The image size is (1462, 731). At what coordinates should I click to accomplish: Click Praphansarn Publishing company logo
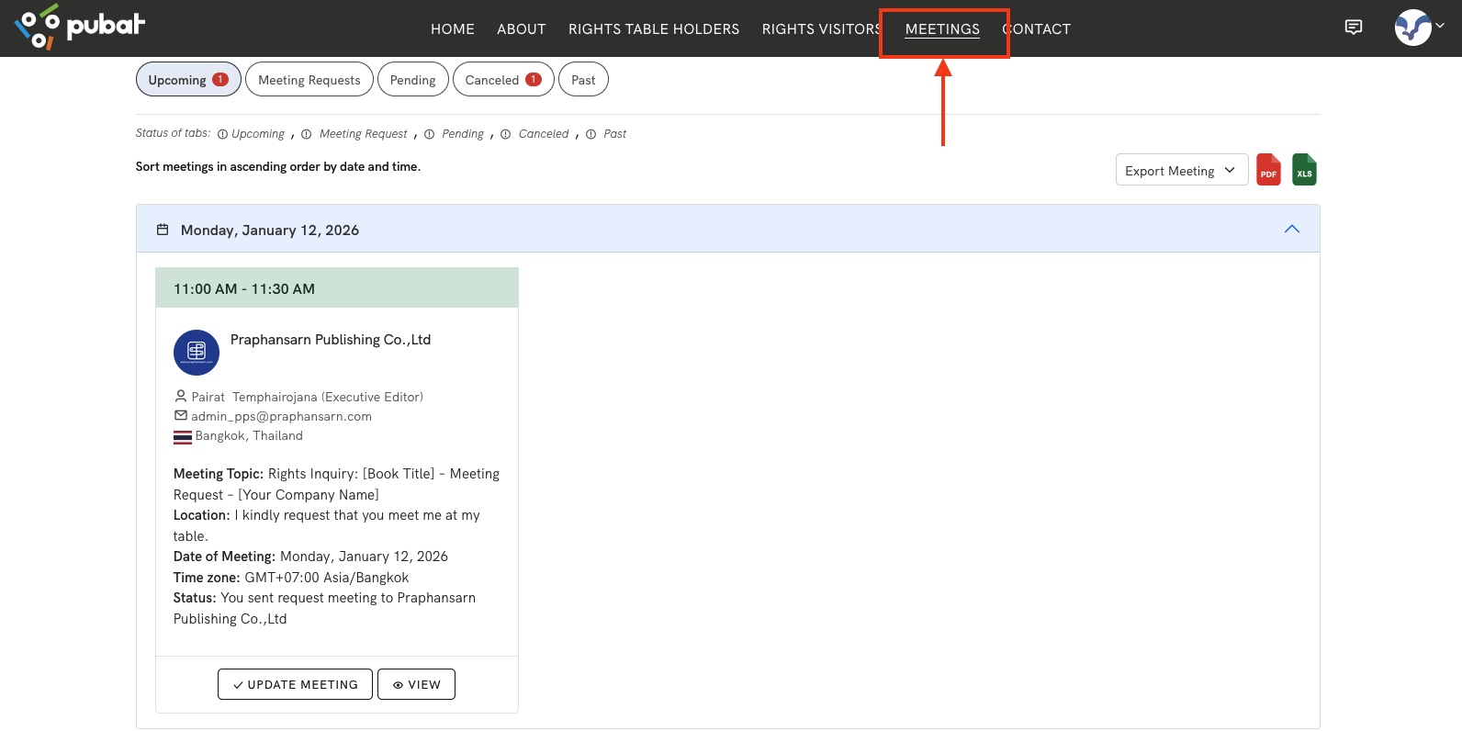click(197, 353)
